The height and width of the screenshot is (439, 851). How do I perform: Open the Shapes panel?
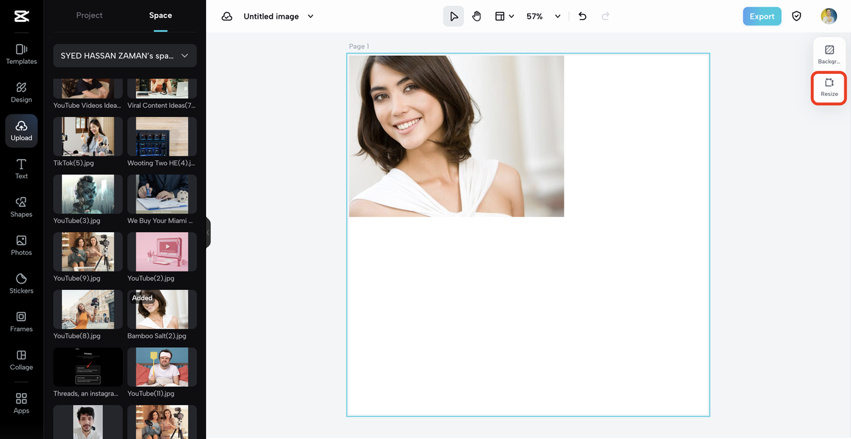point(21,207)
